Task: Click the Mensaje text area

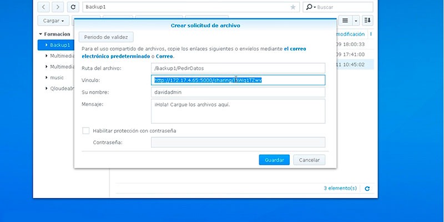Action: pos(238,111)
